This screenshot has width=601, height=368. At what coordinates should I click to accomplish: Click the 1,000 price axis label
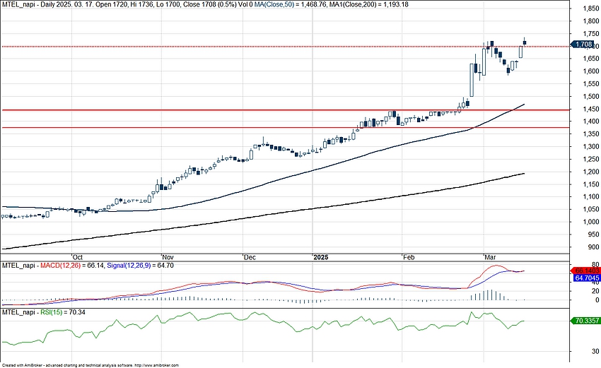pos(590,222)
